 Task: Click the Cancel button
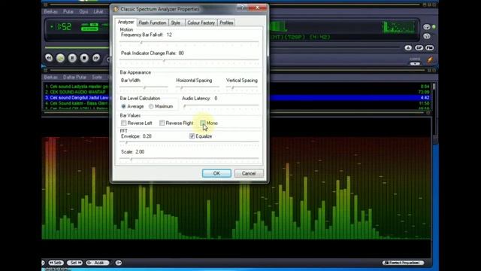click(x=249, y=173)
